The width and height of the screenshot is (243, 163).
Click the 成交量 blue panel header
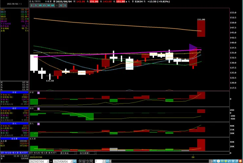click(x=14, y=139)
